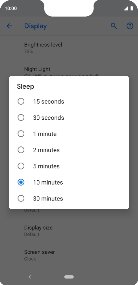Tap the battery status icon
Image resolution: width=138 pixels, height=285 pixels.
[132, 8]
